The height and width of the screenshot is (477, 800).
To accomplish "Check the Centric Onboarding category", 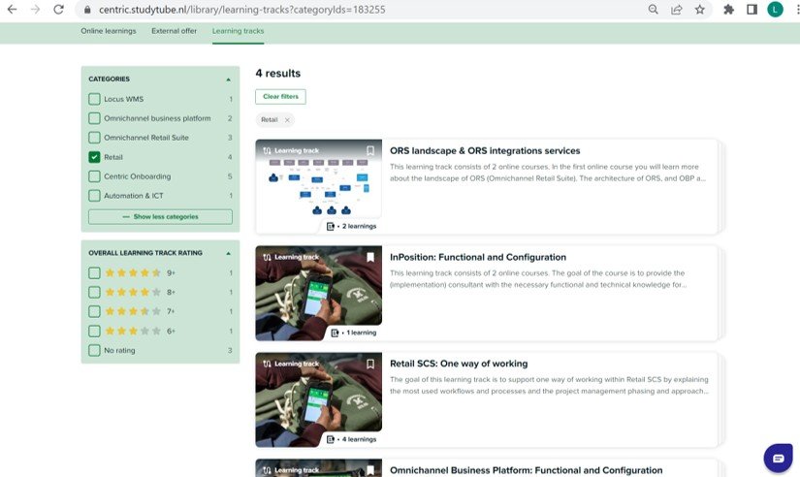I will (x=94, y=176).
